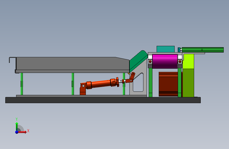This screenshot has width=229, height=149.
Task: Select the orange cylinder rear mounting bracket
Action: 83,89
